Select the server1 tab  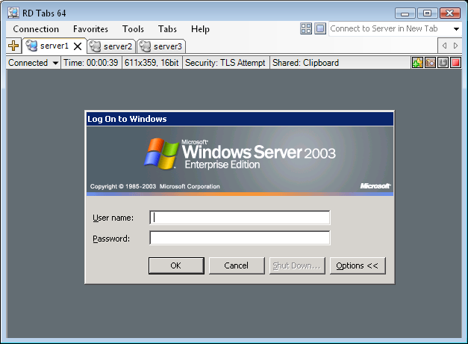click(54, 46)
